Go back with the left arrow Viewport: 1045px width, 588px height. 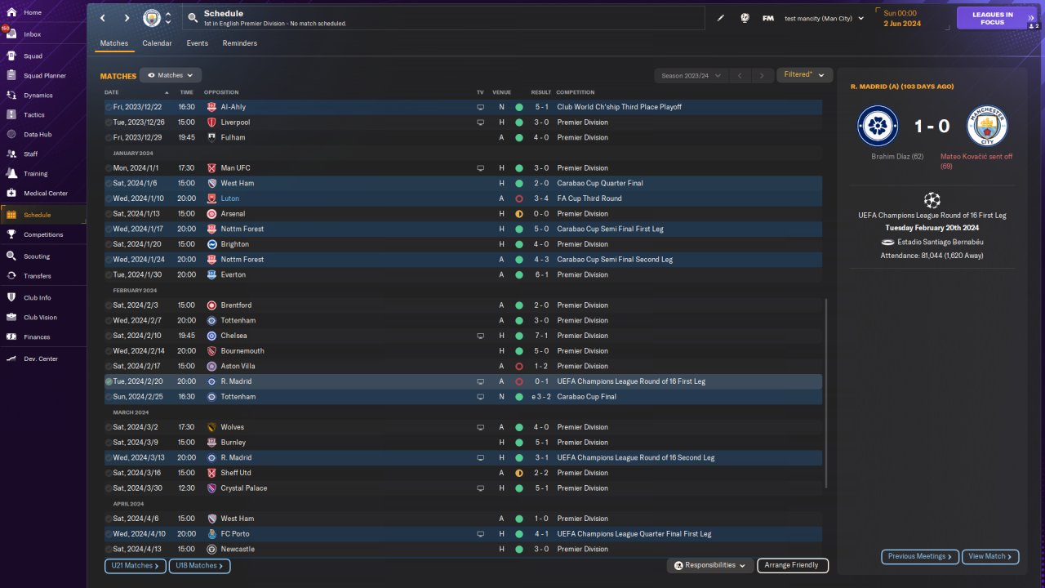[x=102, y=18]
